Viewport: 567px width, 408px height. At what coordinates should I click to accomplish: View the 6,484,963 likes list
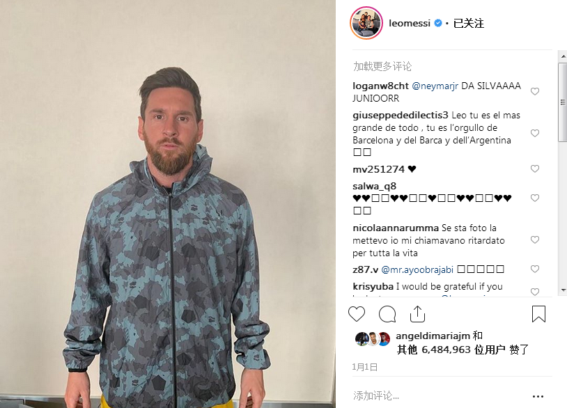click(x=463, y=350)
